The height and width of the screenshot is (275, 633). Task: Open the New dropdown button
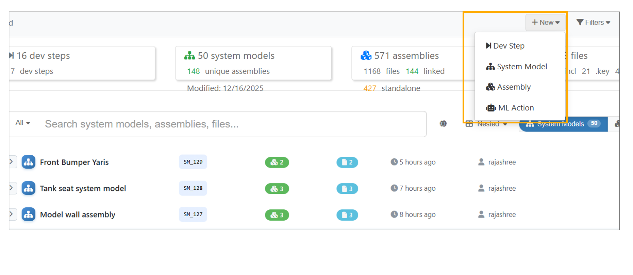[545, 22]
